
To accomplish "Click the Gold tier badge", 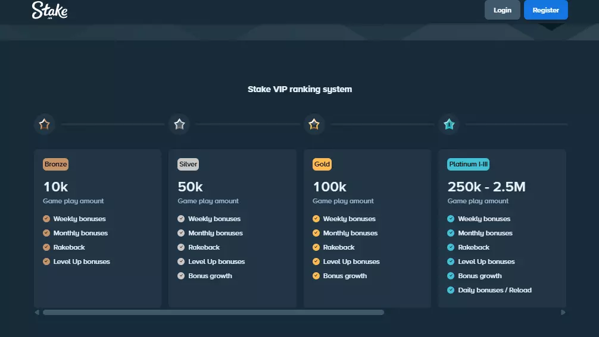I will pos(322,164).
